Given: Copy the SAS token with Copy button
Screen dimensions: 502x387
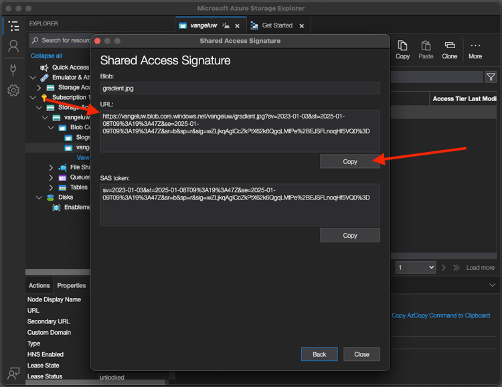Looking at the screenshot, I should click(x=349, y=236).
